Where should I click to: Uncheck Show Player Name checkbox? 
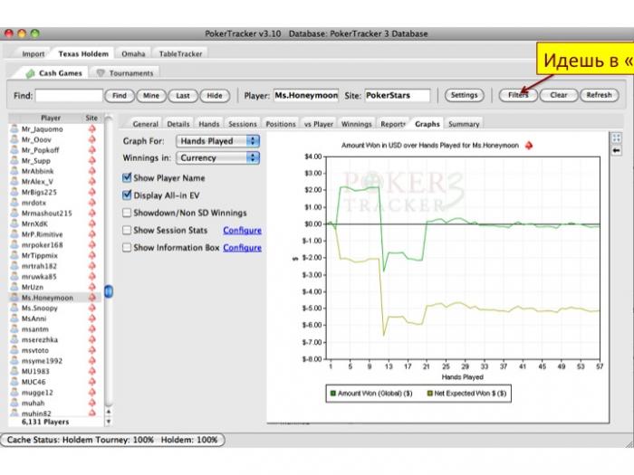pyautogui.click(x=127, y=177)
